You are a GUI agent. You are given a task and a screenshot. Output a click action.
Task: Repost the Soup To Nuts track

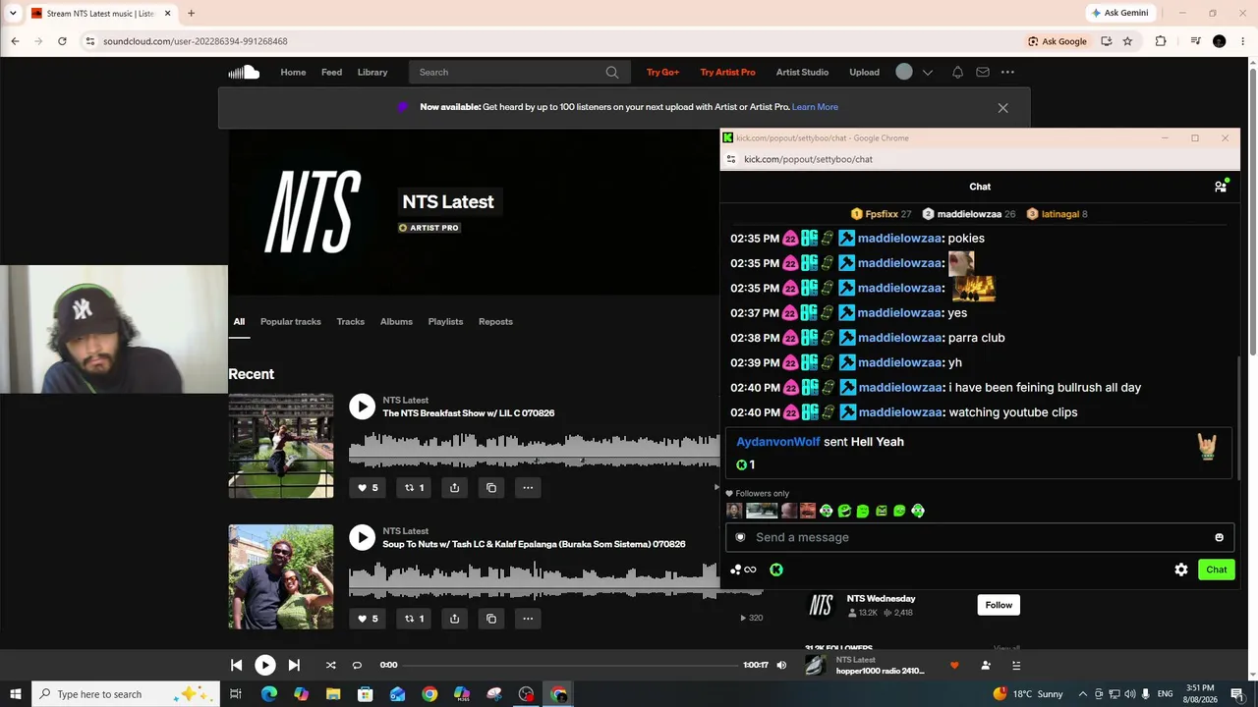click(414, 619)
